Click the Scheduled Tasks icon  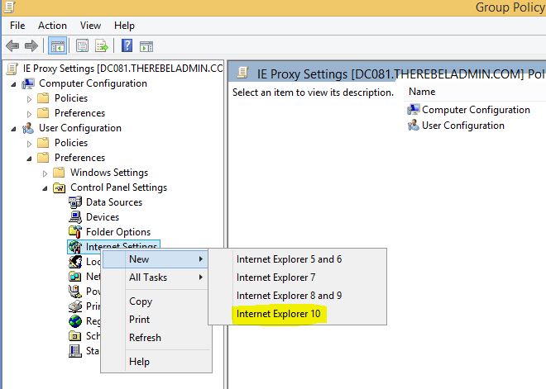click(75, 336)
